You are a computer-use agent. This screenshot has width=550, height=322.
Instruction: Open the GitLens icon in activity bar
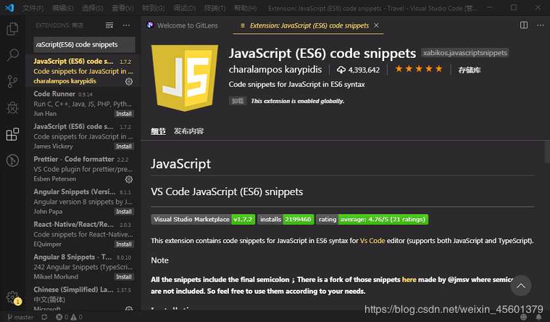pos(12,161)
